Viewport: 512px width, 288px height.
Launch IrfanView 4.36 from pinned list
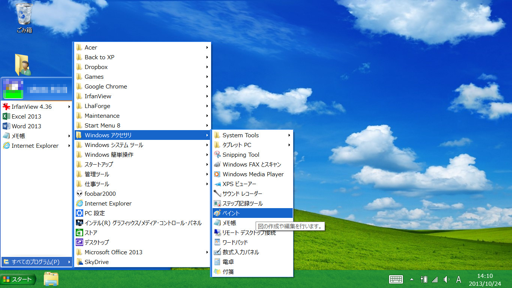click(x=36, y=106)
